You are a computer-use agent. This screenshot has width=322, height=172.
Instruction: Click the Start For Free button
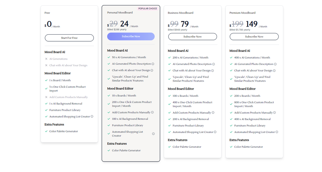pyautogui.click(x=69, y=38)
